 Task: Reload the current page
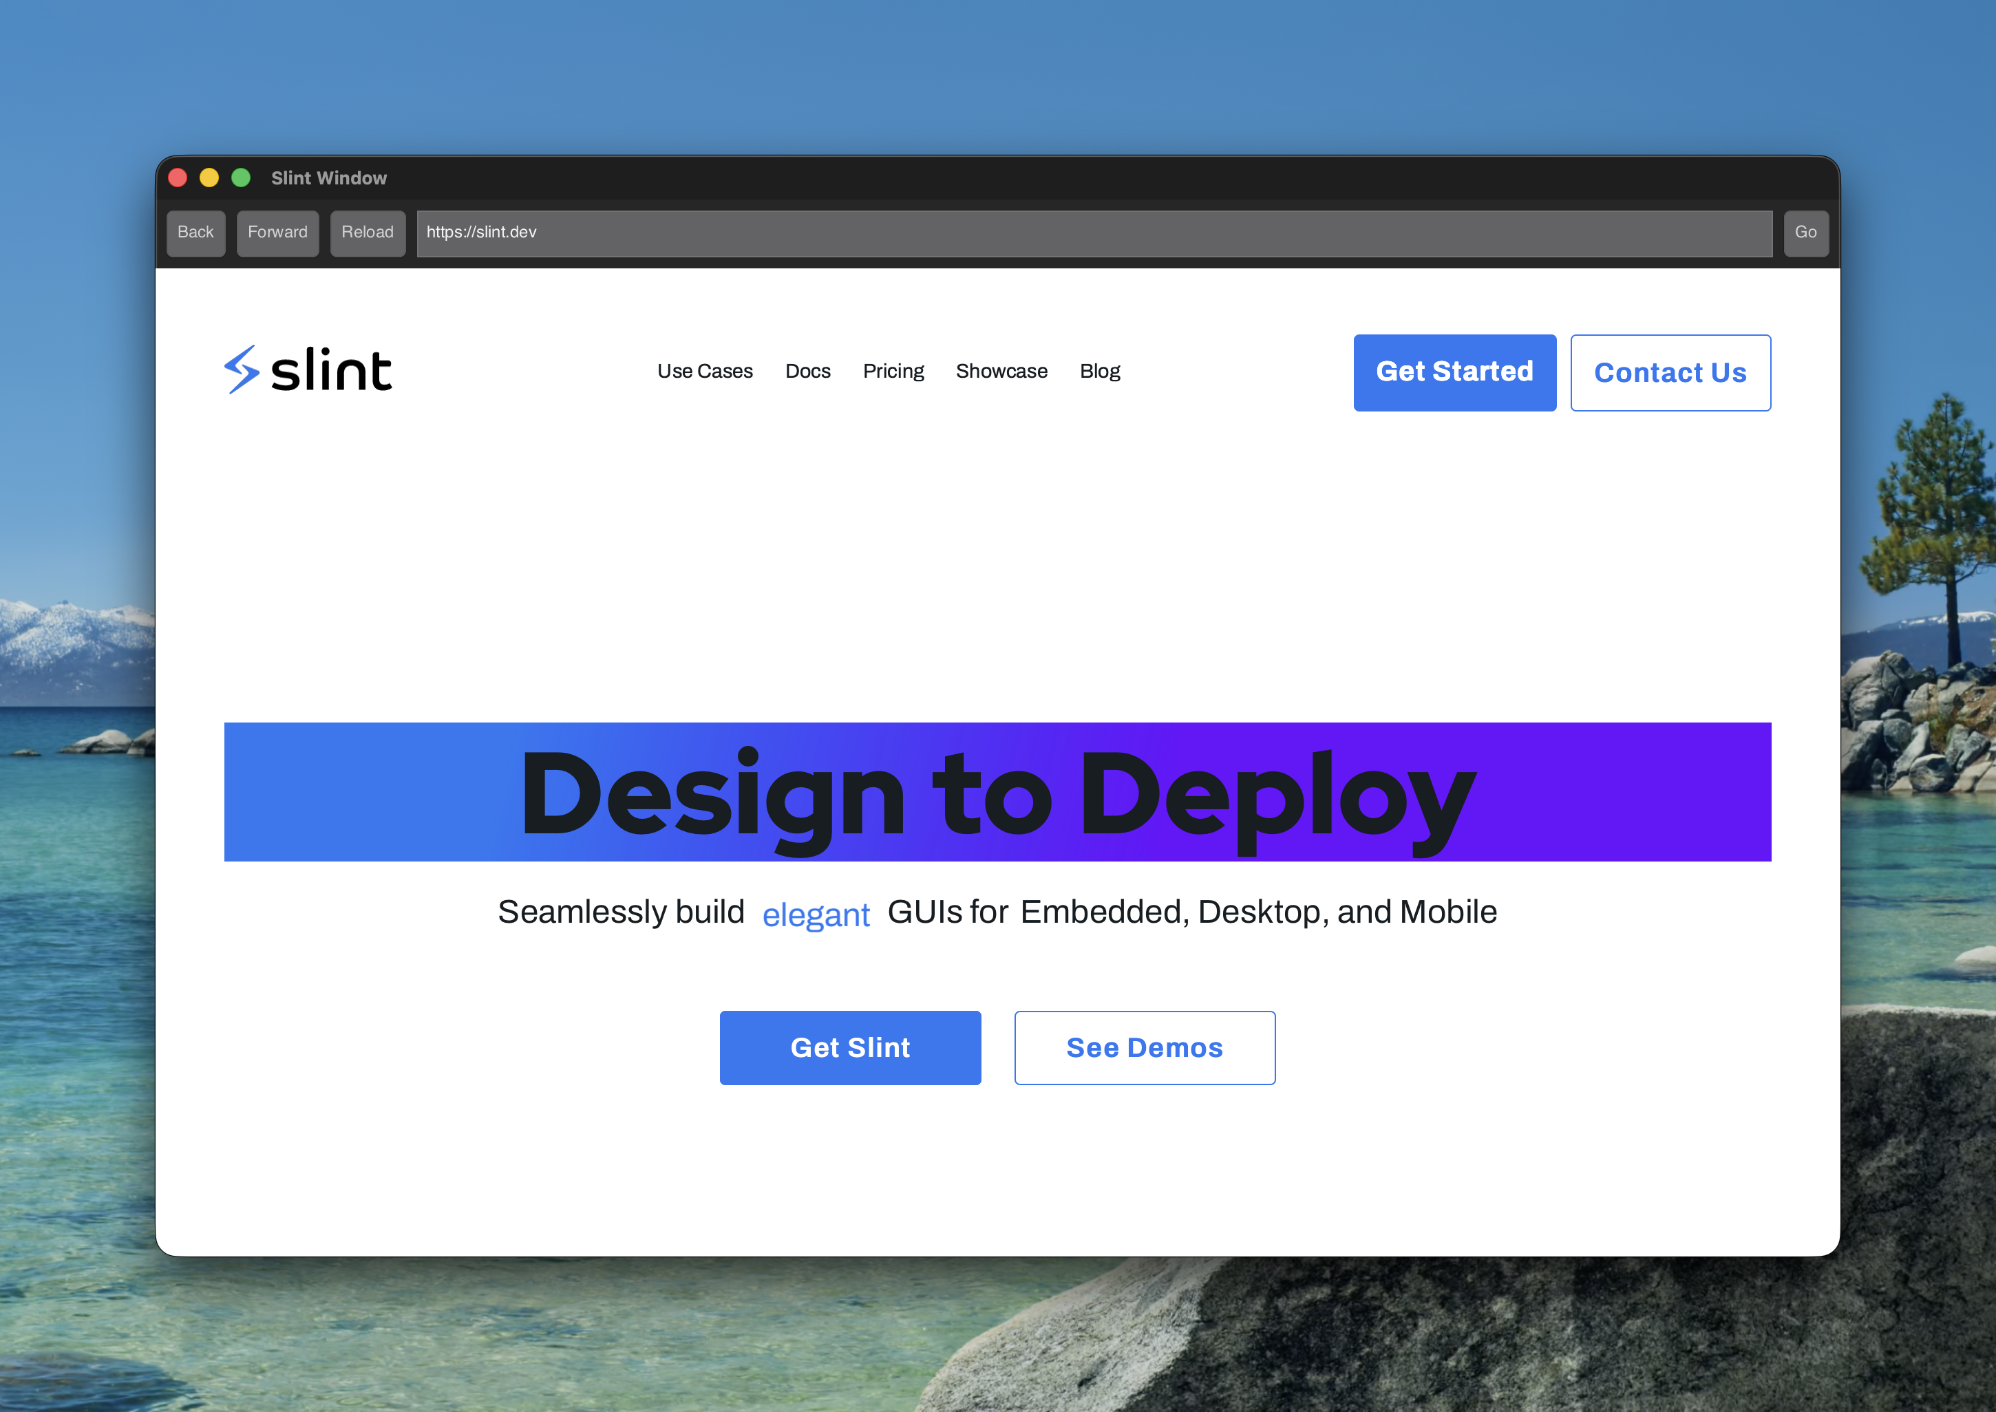click(368, 232)
